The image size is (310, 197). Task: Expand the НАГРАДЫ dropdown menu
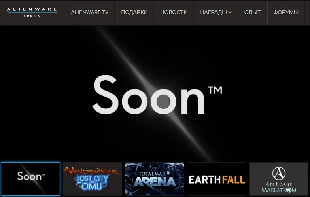coord(216,13)
